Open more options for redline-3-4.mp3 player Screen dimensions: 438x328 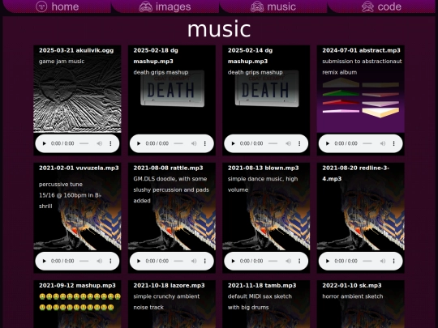click(x=394, y=261)
